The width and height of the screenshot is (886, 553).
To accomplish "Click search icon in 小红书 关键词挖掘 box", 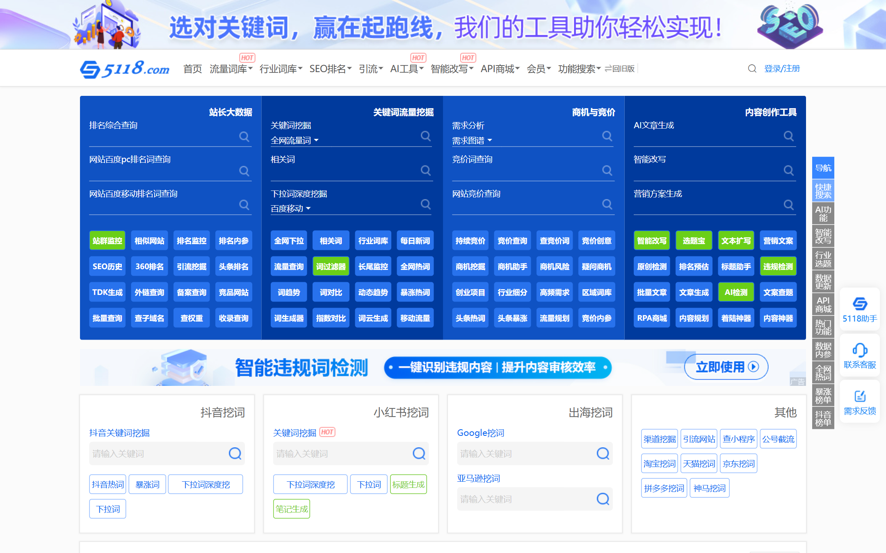I will click(x=419, y=453).
